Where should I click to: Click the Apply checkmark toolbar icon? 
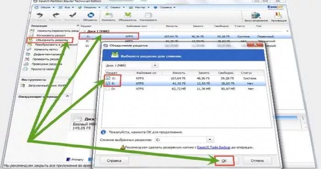coord(72,15)
